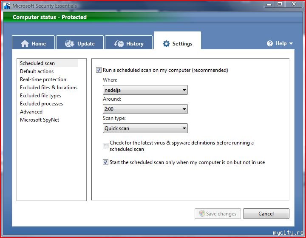The height and width of the screenshot is (238, 306).
Task: Open the Help menu
Action: [280, 43]
